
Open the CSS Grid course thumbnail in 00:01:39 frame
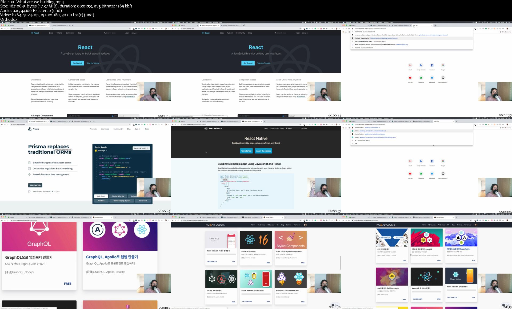[x=392, y=238]
